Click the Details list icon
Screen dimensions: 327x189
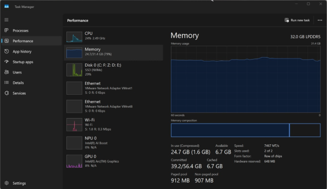6,82
